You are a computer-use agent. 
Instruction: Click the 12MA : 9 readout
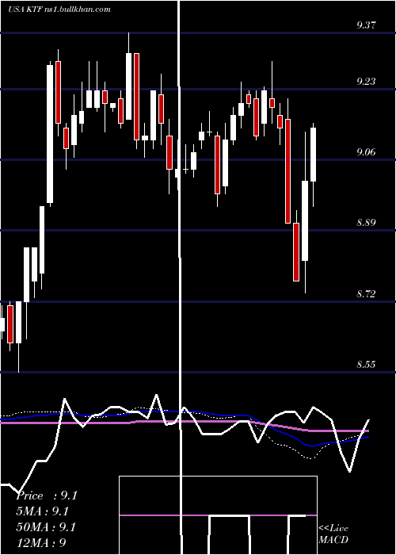[x=41, y=542]
